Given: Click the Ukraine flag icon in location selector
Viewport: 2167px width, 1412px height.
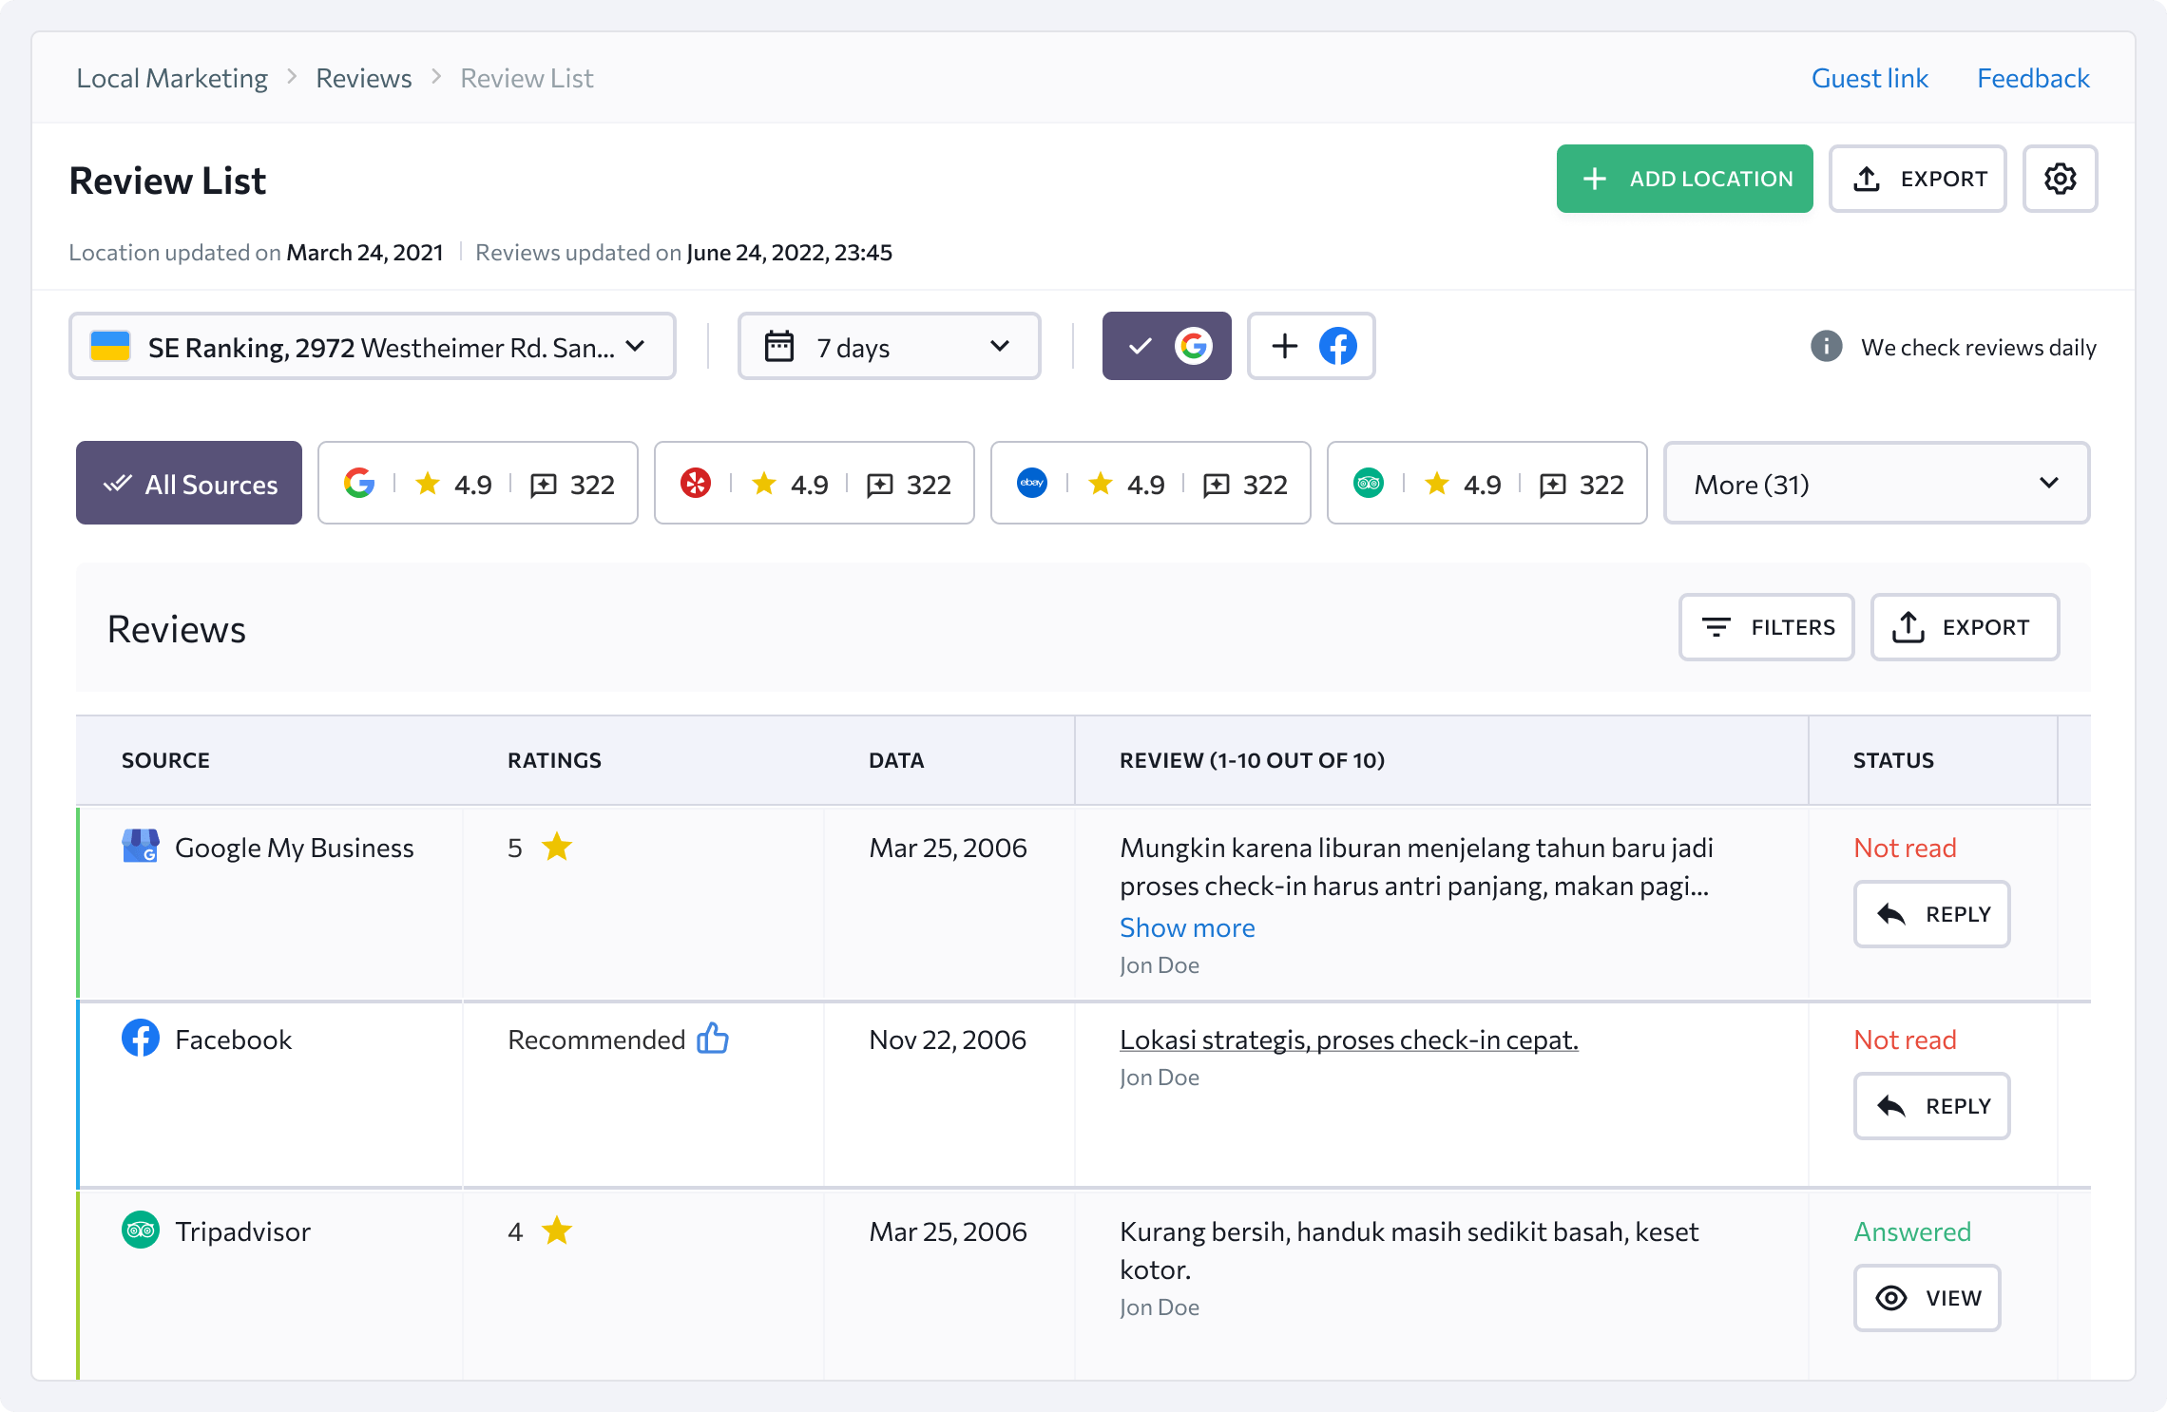Looking at the screenshot, I should [x=110, y=347].
